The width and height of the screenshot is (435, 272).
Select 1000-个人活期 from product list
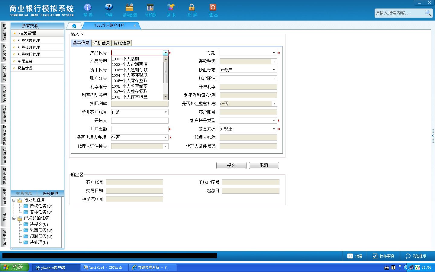coord(137,59)
